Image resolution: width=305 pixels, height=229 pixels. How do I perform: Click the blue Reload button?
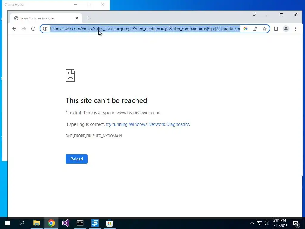click(77, 159)
